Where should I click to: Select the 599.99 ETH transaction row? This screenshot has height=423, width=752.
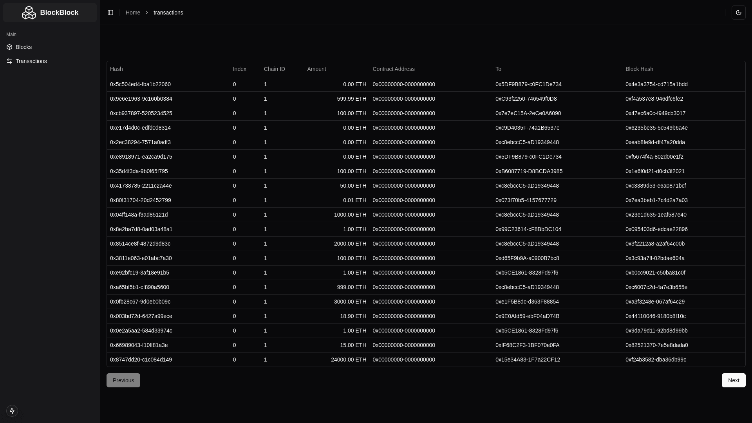pos(351,99)
